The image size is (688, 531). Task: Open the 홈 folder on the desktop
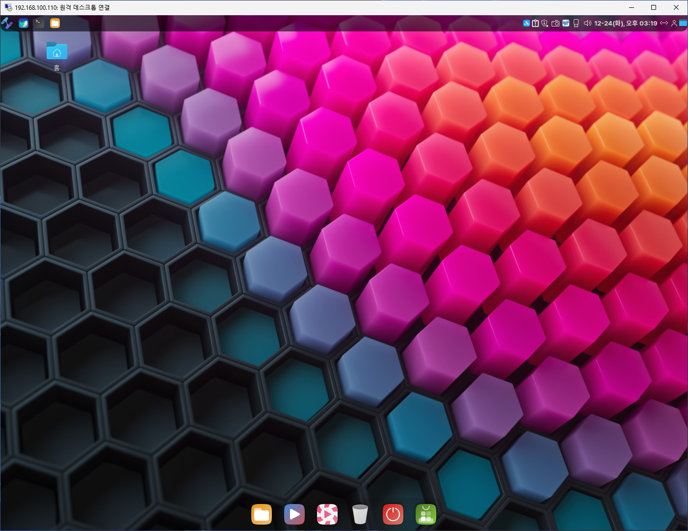click(x=57, y=56)
